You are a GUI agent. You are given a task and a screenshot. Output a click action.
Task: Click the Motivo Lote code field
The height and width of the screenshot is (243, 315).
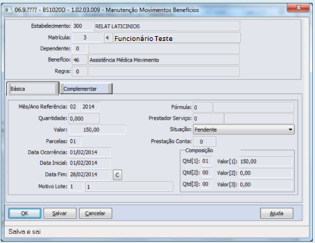[x=76, y=186]
